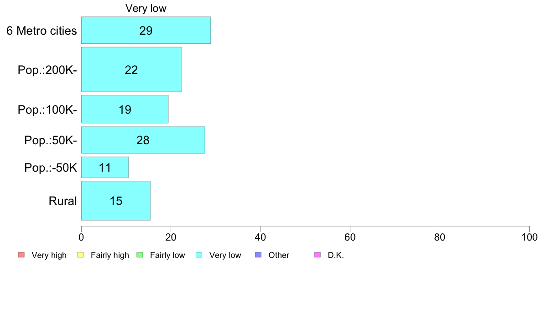The height and width of the screenshot is (336, 542).
Task: Select the Pop.:-50K bar showing 11
Action: coord(105,168)
